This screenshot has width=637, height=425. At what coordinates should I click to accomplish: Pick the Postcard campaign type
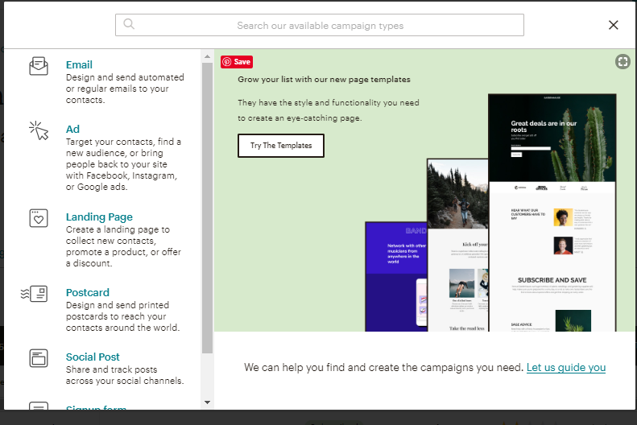click(87, 292)
